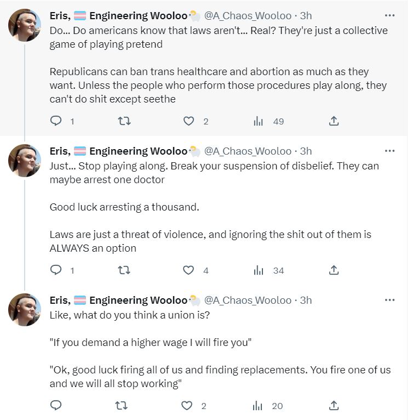The height and width of the screenshot is (420, 412).
Task: Open more options on union tweet
Action: tap(390, 300)
